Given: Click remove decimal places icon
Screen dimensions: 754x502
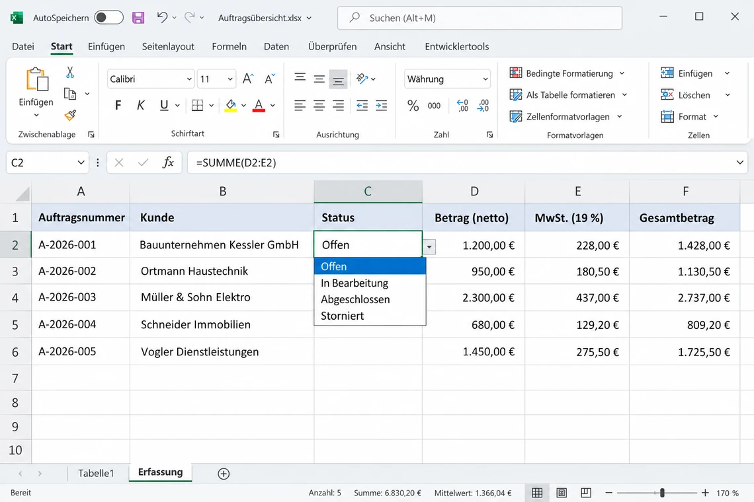Looking at the screenshot, I should (x=483, y=106).
